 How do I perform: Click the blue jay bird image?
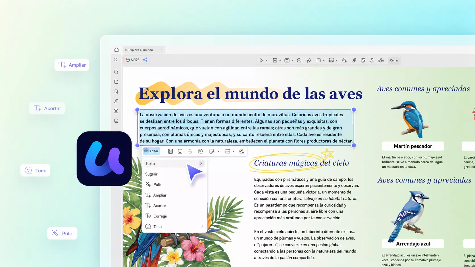click(408, 216)
